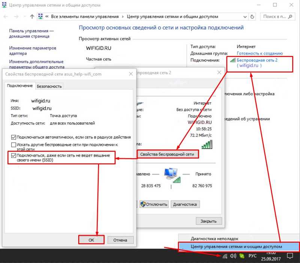Click the Back arrow in Network Center
The image size is (300, 263).
click(x=6, y=16)
